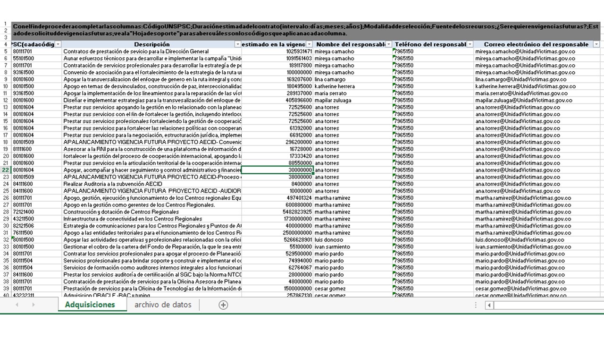Click the horizontal scrollbar left arrow

pyautogui.click(x=490, y=305)
